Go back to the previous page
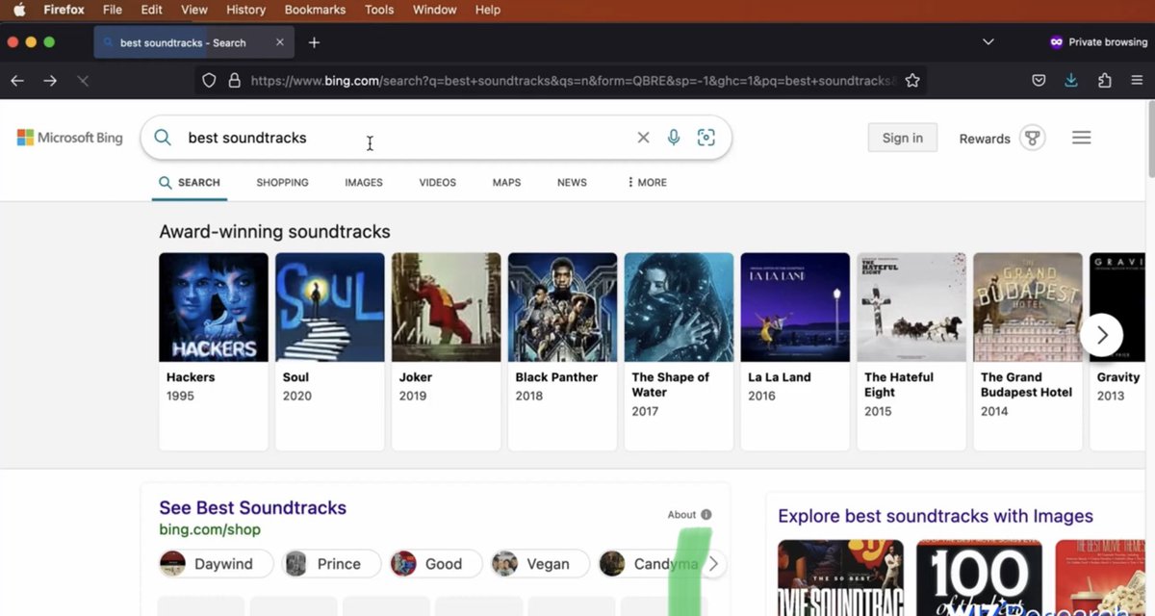Viewport: 1155px width, 616px height. (x=17, y=81)
